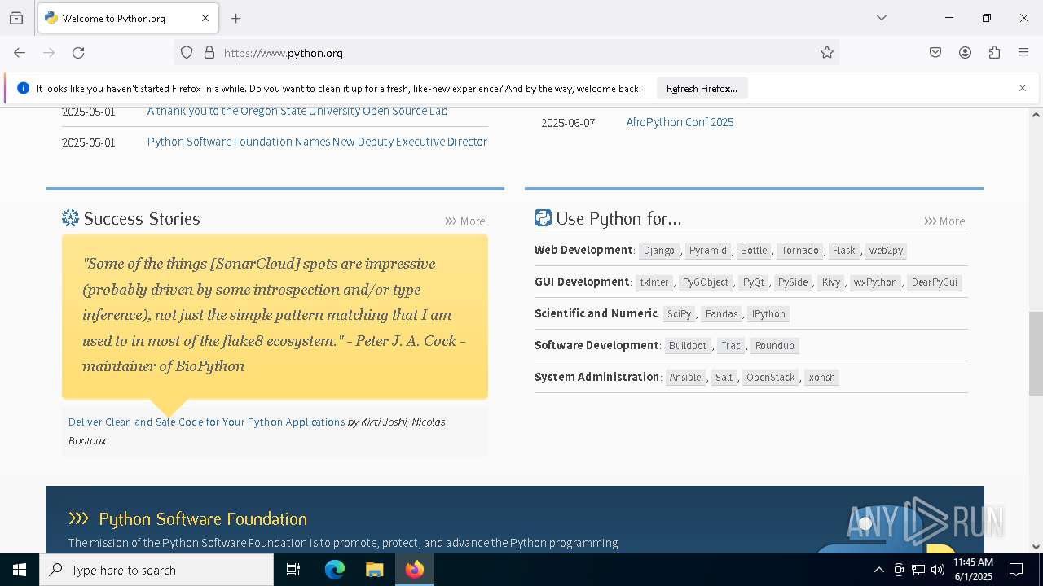Open Firefox application hamburger menu

pyautogui.click(x=1023, y=53)
